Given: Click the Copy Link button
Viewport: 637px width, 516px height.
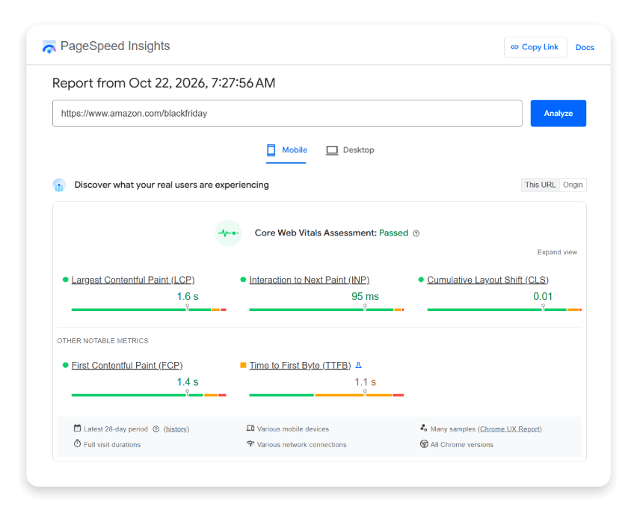Looking at the screenshot, I should pyautogui.click(x=535, y=47).
